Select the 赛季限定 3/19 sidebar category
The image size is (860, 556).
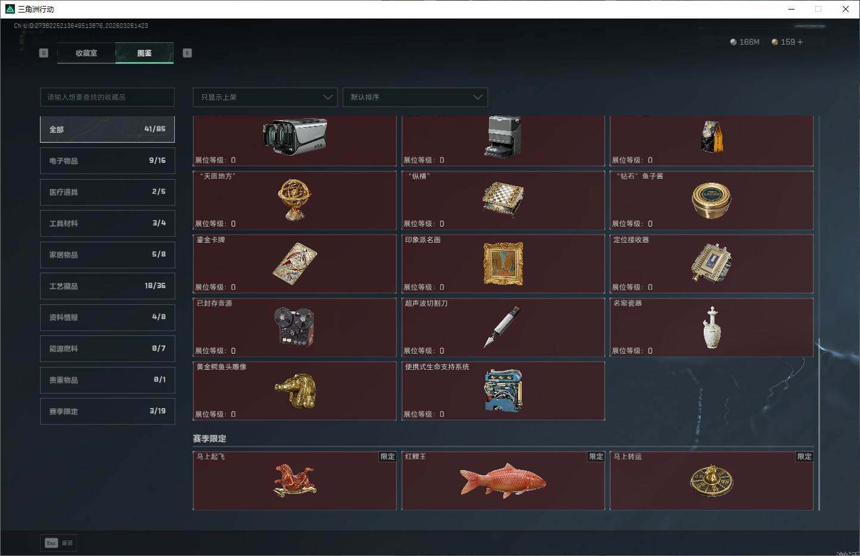click(107, 411)
